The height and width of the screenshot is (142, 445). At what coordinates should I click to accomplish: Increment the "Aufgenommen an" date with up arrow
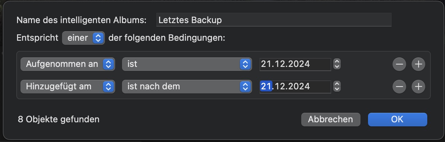[337, 62]
